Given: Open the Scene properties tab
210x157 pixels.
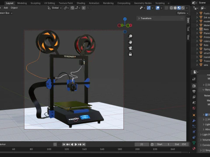Looking at the screenshot, I should (x=194, y=102).
